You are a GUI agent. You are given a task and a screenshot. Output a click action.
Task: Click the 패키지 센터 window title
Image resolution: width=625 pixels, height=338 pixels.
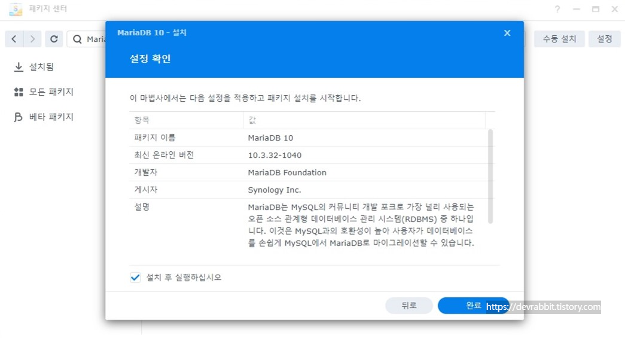pyautogui.click(x=48, y=9)
